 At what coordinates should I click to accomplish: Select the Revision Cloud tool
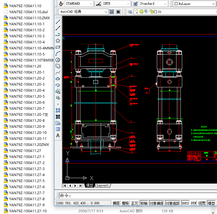[x=58, y=66]
